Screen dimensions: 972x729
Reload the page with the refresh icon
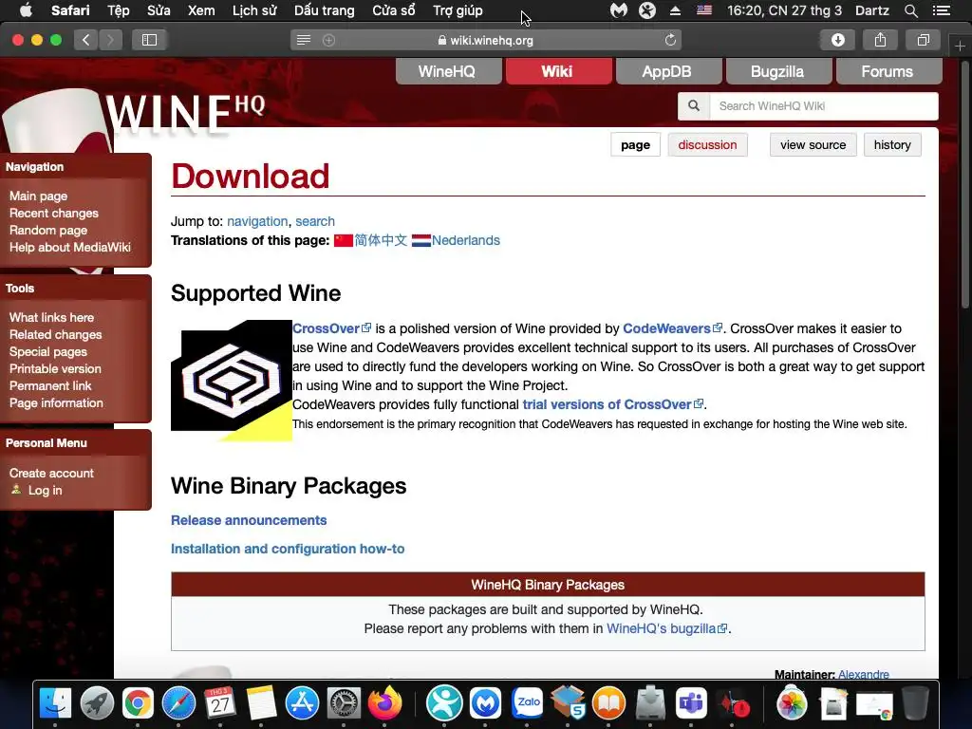click(670, 40)
